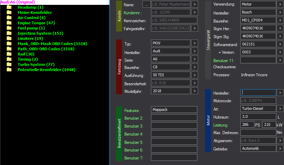
Task: Click the Turbo System folder icon
Action: pos(9,64)
